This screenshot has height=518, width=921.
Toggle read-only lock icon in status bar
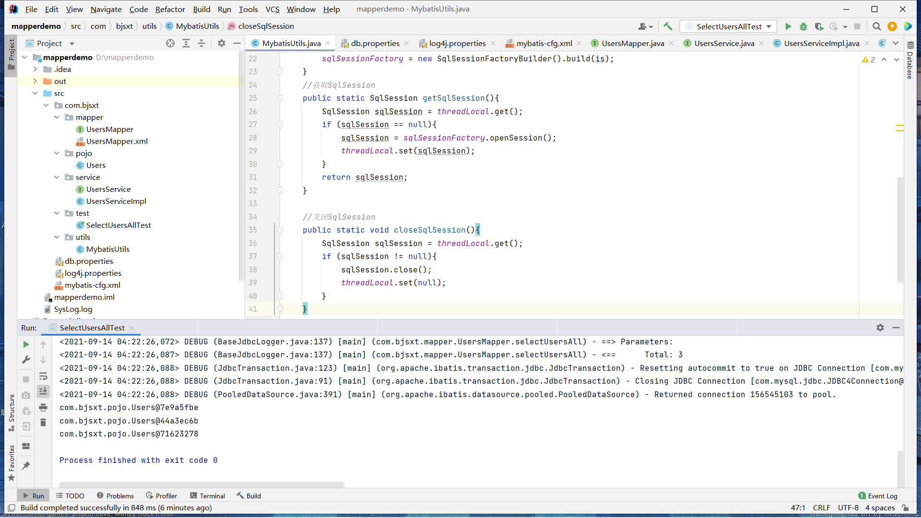905,507
